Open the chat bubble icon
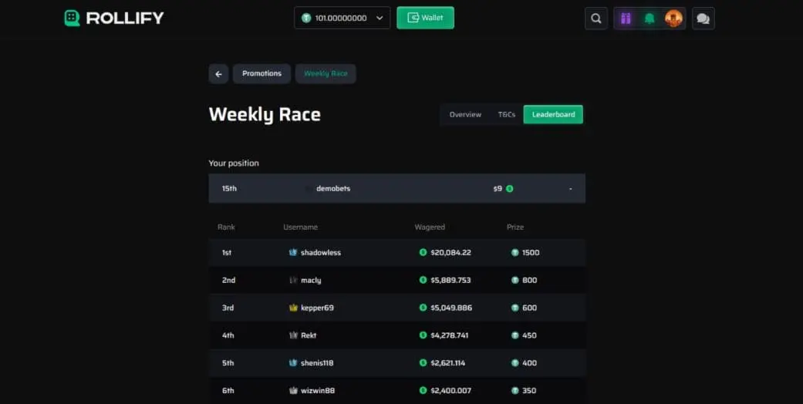Image resolution: width=803 pixels, height=404 pixels. pyautogui.click(x=703, y=19)
